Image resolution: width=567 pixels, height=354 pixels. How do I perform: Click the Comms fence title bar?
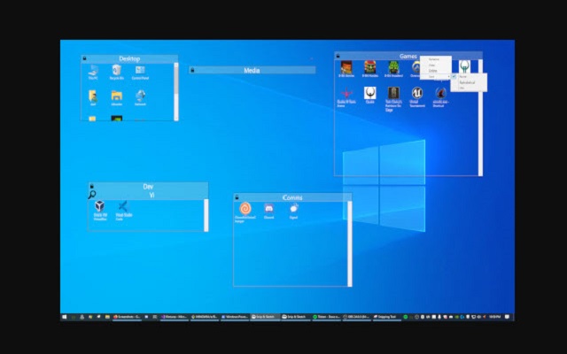tap(292, 197)
